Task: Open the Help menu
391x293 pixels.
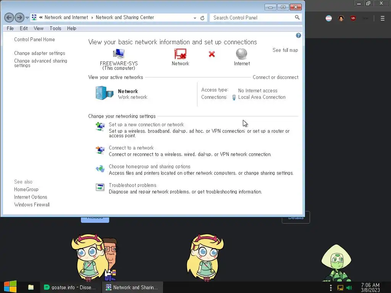Action: 71,28
